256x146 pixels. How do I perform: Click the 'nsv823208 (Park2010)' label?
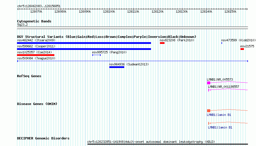(x=177, y=40)
